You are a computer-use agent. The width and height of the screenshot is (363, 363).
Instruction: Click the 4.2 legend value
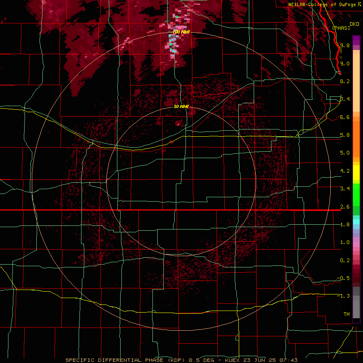tap(345, 171)
